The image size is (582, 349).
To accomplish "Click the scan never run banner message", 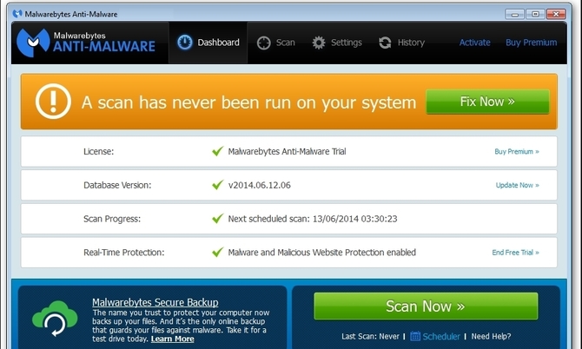I will 248,102.
